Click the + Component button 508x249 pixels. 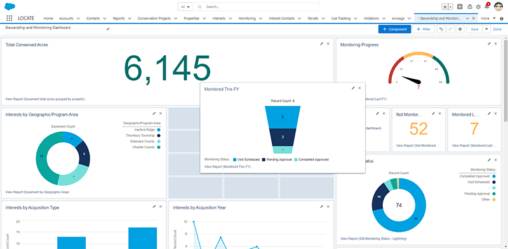coord(394,29)
